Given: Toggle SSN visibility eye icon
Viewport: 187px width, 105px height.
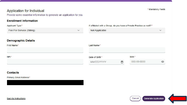Looking at the screenshot, I should [x=162, y=62].
